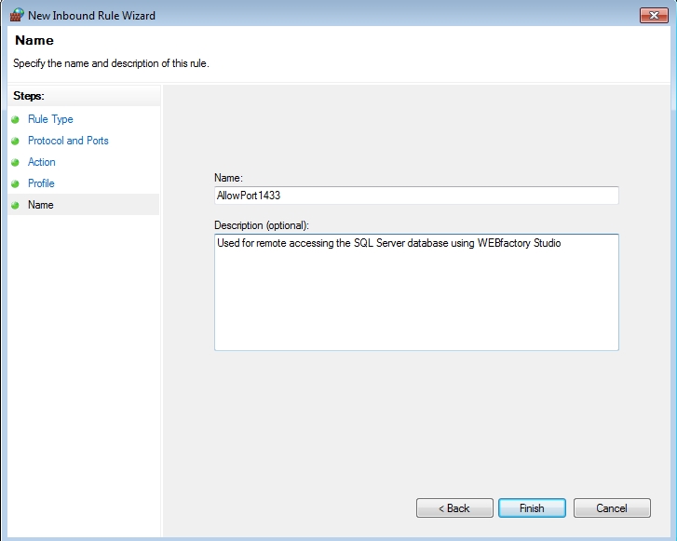677x541 pixels.
Task: Click the rule Name field containing AllowPort1433
Action: coord(415,196)
